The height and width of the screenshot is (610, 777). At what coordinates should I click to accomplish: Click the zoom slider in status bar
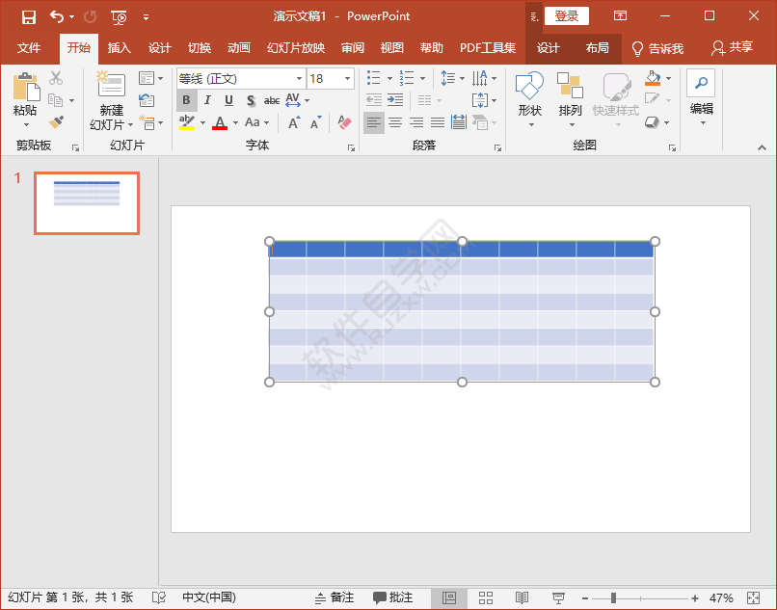pos(614,598)
